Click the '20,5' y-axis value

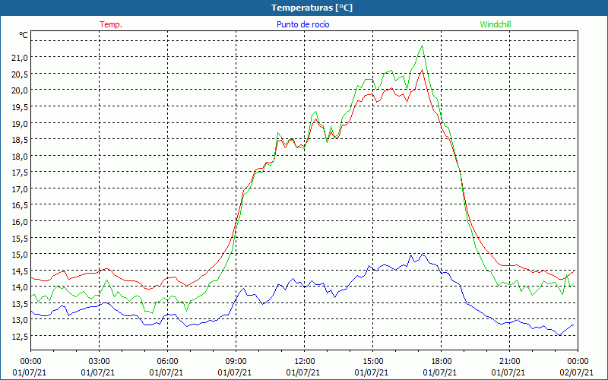(21, 74)
